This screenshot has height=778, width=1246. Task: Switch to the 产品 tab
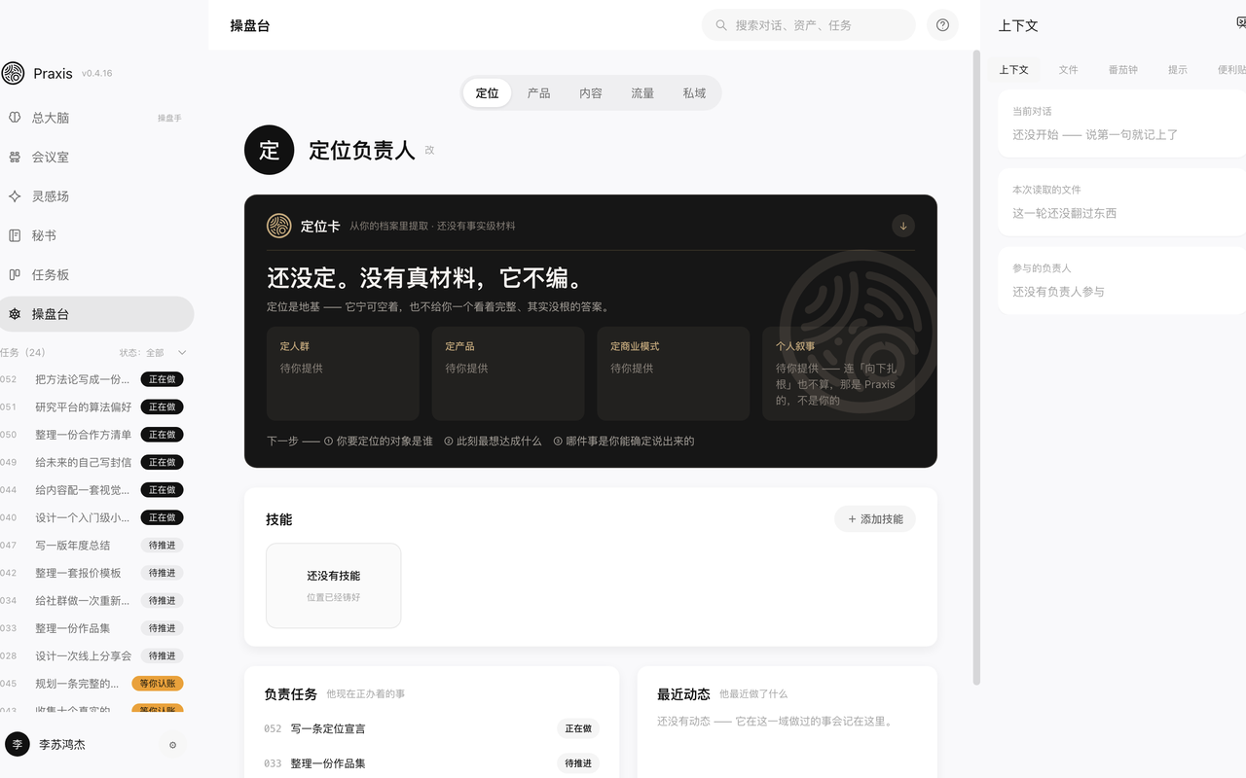[x=538, y=93]
